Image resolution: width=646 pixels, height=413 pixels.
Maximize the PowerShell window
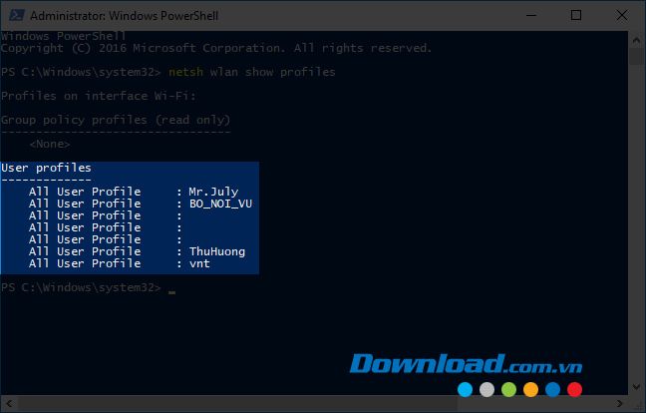tap(576, 16)
